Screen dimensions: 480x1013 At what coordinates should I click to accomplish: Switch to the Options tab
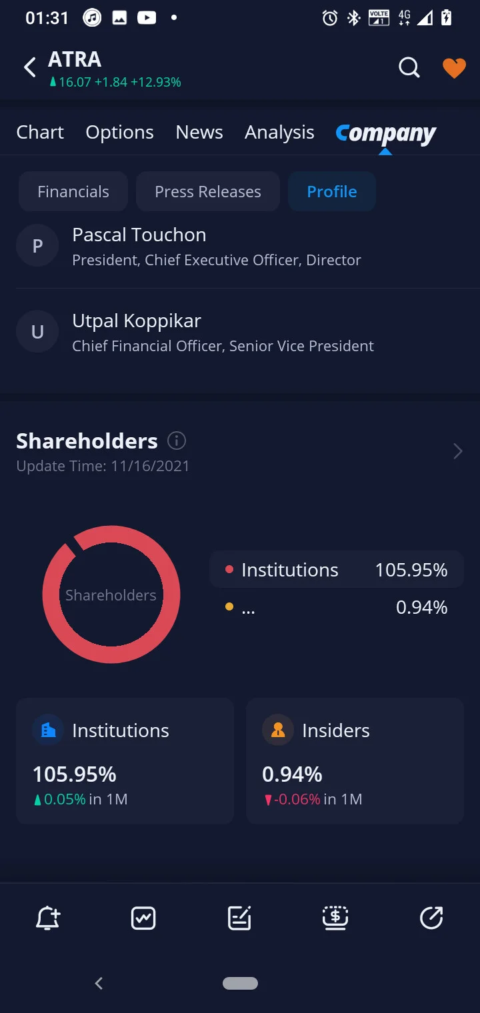[x=119, y=132]
